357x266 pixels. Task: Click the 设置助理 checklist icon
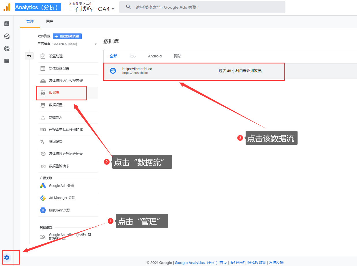[x=43, y=56]
